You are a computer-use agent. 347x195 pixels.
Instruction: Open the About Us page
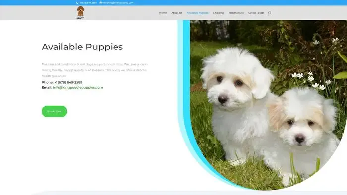pos(176,13)
